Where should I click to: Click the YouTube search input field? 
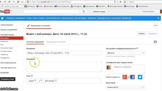[x=51, y=12]
